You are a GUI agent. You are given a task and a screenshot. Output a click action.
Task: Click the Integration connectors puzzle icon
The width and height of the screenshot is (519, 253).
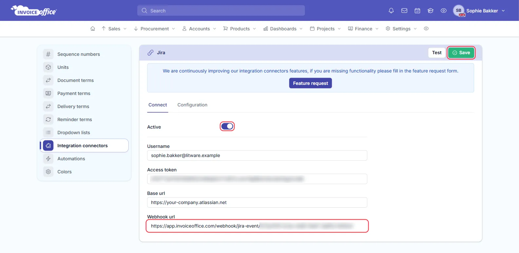pyautogui.click(x=48, y=146)
